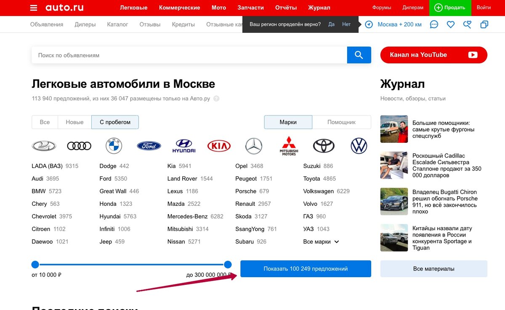Select SsangYong in brand list
This screenshot has height=310, width=505.
pyautogui.click(x=250, y=229)
